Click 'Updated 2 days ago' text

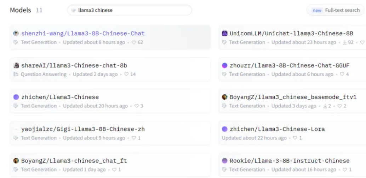pyautogui.click(x=95, y=74)
